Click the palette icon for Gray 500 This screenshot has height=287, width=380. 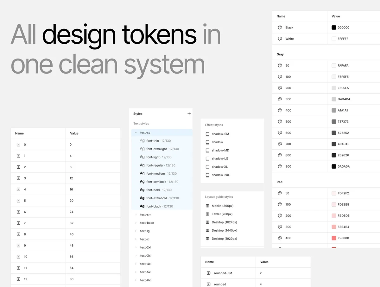coord(280,122)
